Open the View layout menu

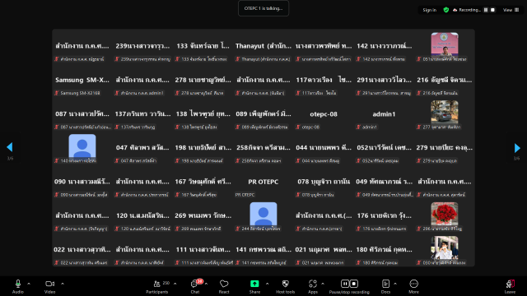pos(511,10)
